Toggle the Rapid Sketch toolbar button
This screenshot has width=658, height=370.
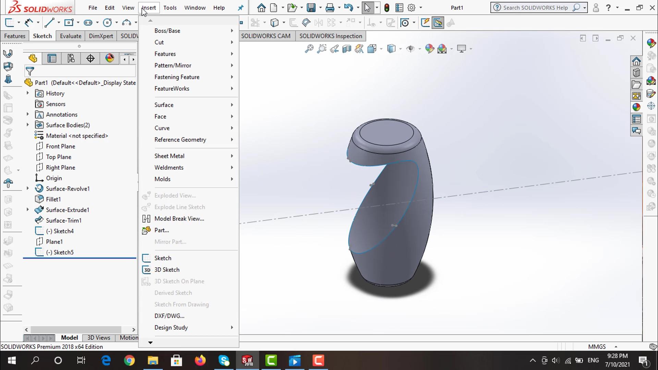(425, 23)
